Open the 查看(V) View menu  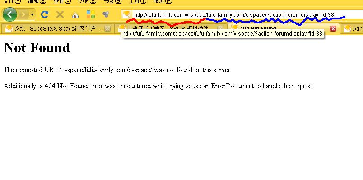coord(62,1)
